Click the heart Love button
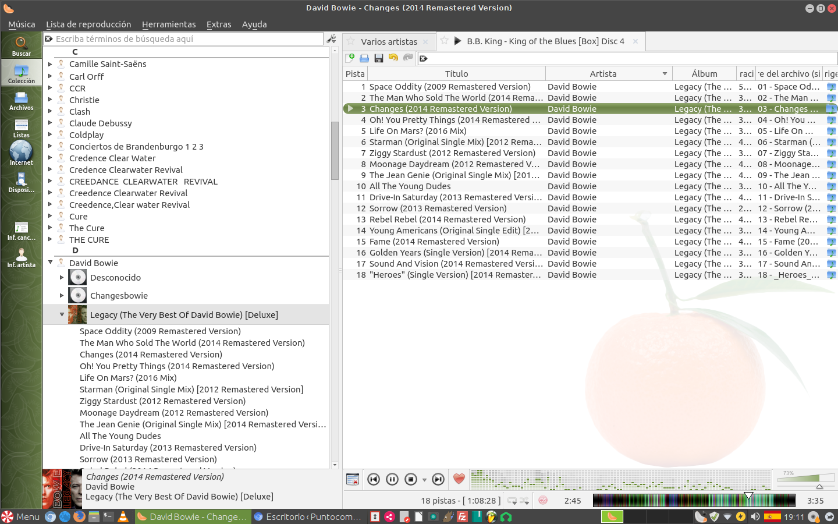This screenshot has height=524, width=838. [x=459, y=479]
